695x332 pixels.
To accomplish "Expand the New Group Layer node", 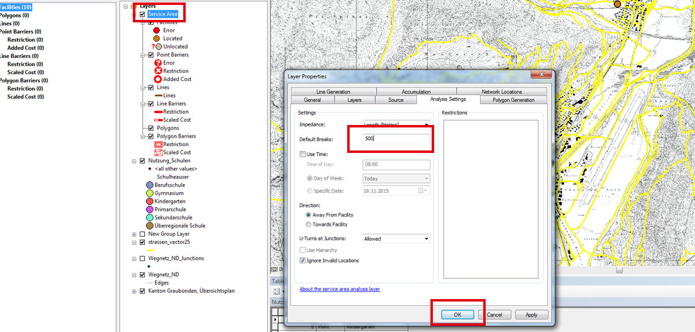I will click(134, 234).
